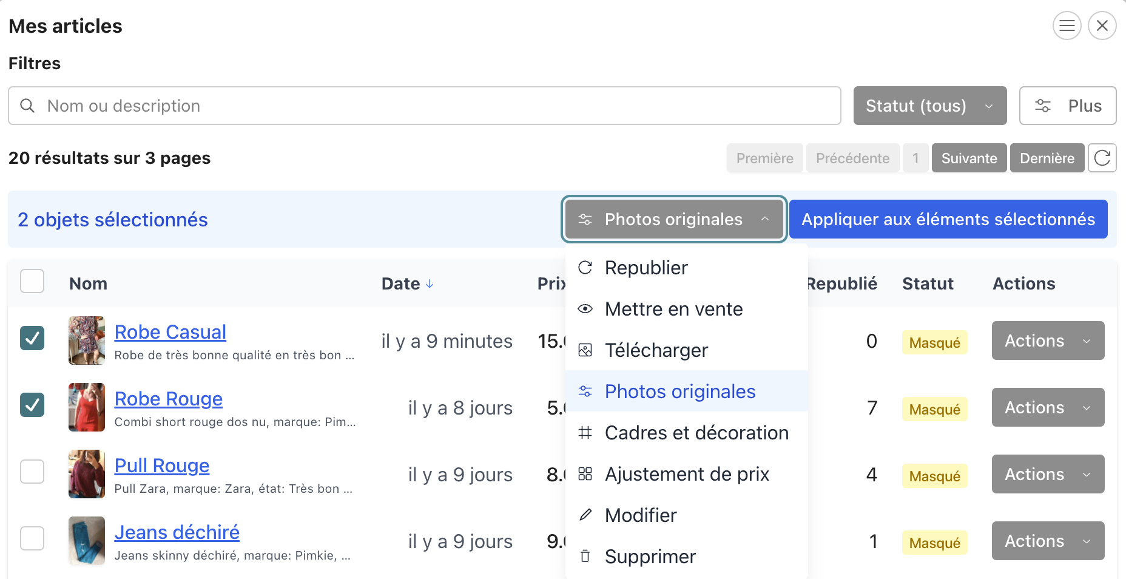
Task: Click Appliquer aux éléments sélectionnés
Action: pyautogui.click(x=948, y=219)
